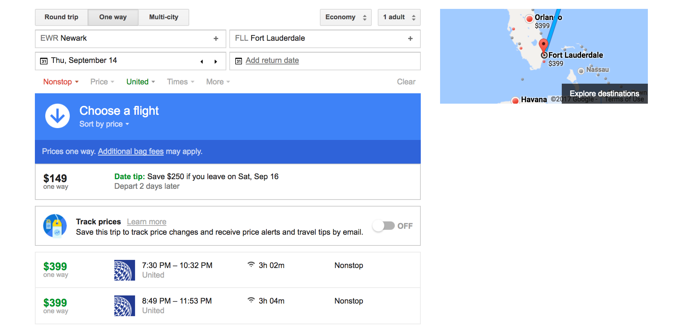682x328 pixels.
Task: Click plus icon in Fort Lauderdale field
Action: coord(410,39)
